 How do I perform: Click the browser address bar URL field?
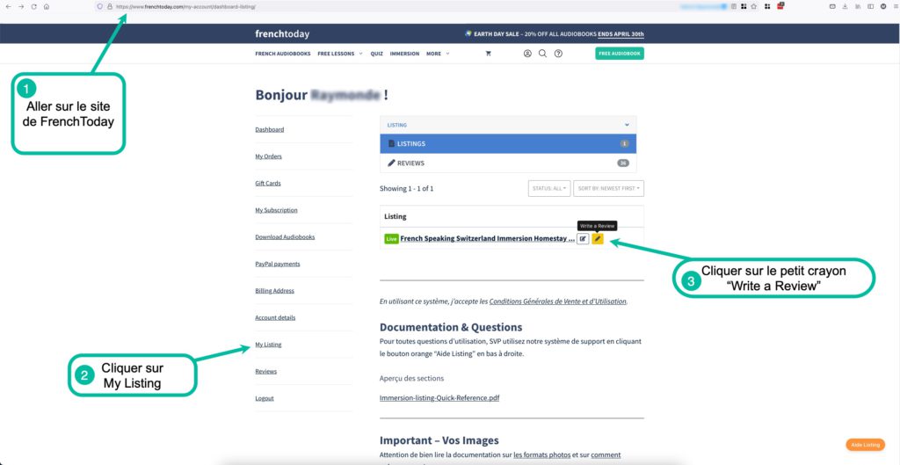tap(352, 6)
